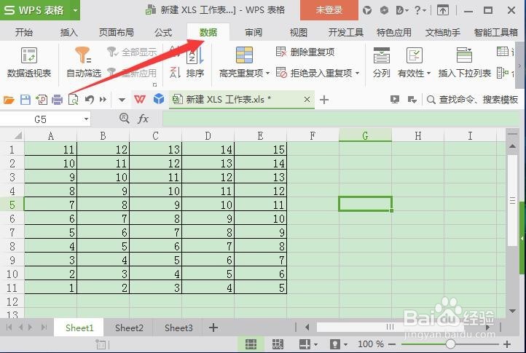The image size is (526, 353).
Task: Open the help question mark menu
Action: [x=420, y=10]
